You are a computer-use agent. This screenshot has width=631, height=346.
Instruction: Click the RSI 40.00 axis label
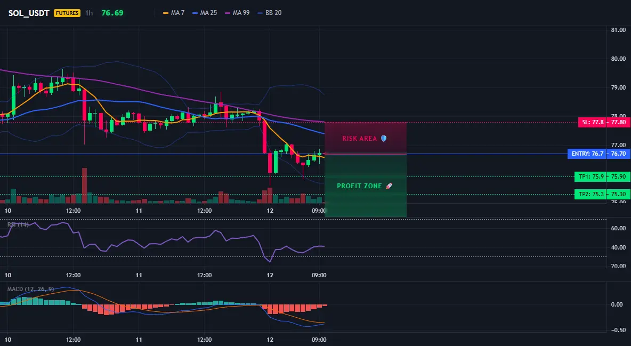[618, 247]
